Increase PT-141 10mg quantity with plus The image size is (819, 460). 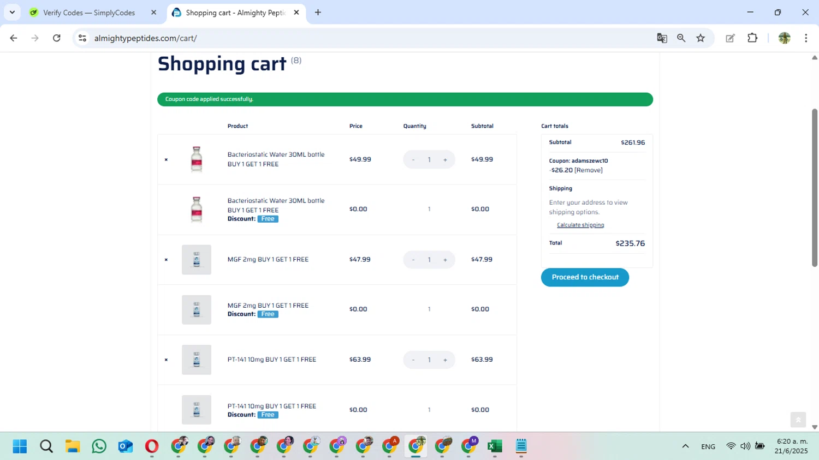(x=445, y=360)
